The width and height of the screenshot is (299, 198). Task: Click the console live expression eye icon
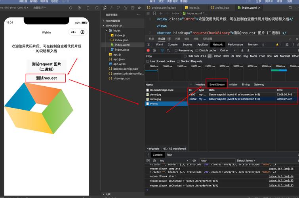[194, 160]
